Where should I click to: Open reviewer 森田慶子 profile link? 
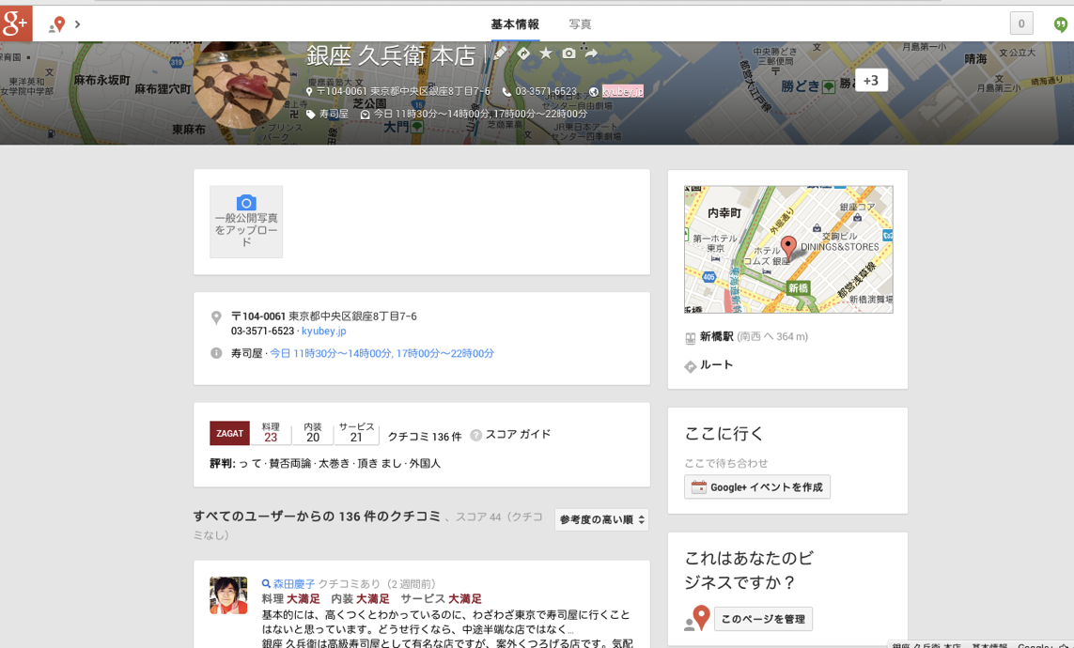[x=294, y=584]
